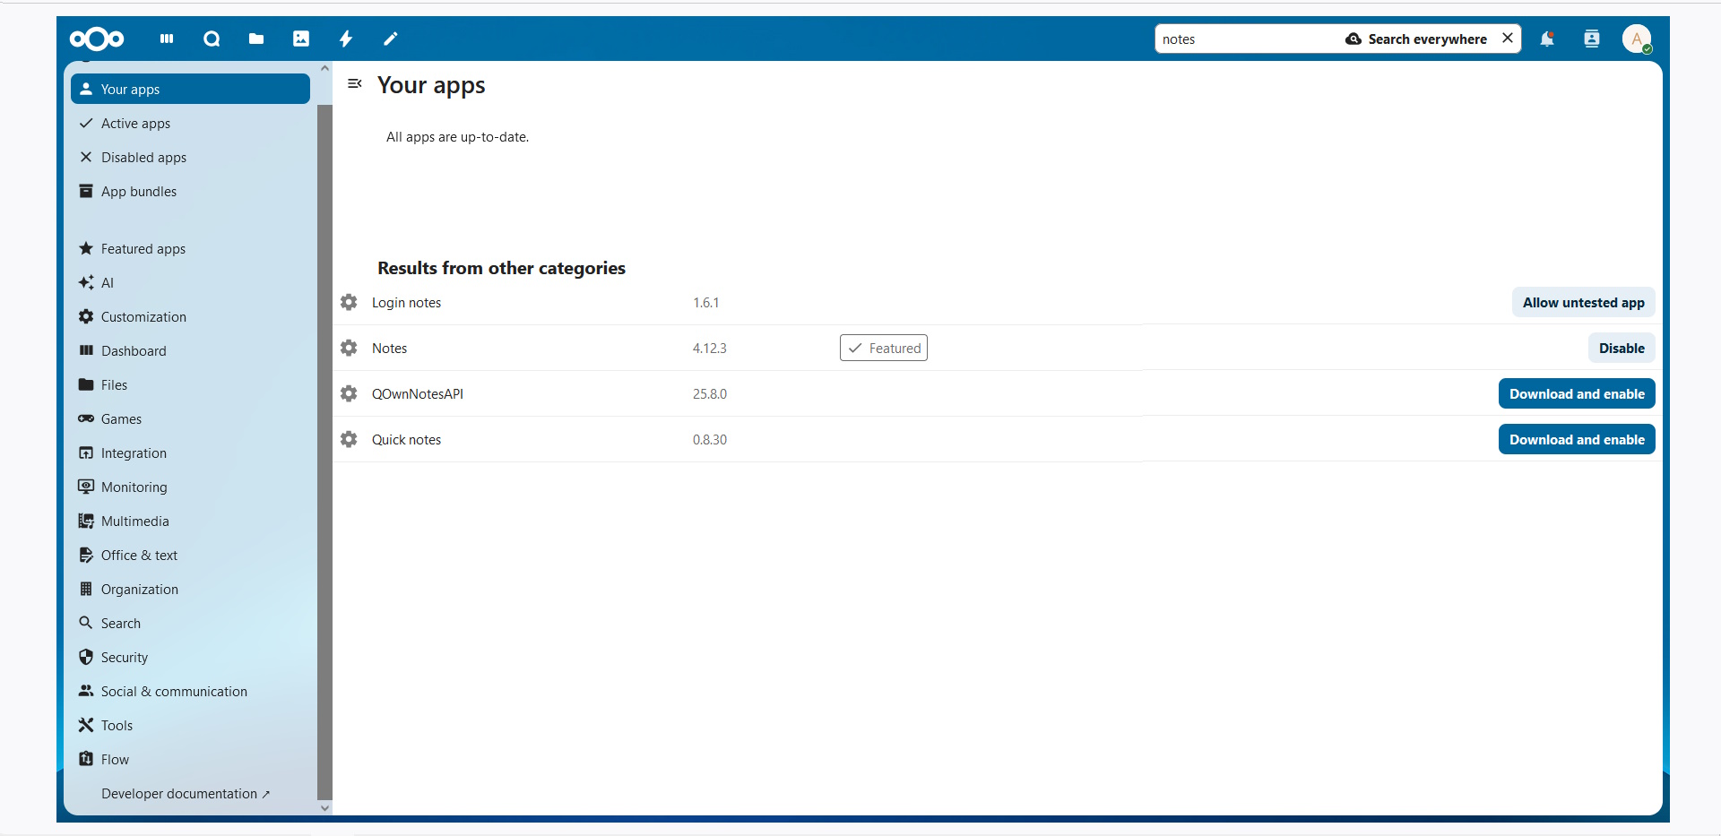Open the contacts menu icon
This screenshot has width=1721, height=836.
point(1592,39)
